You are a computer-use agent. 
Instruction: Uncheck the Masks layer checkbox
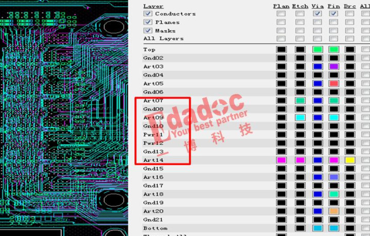click(x=148, y=30)
